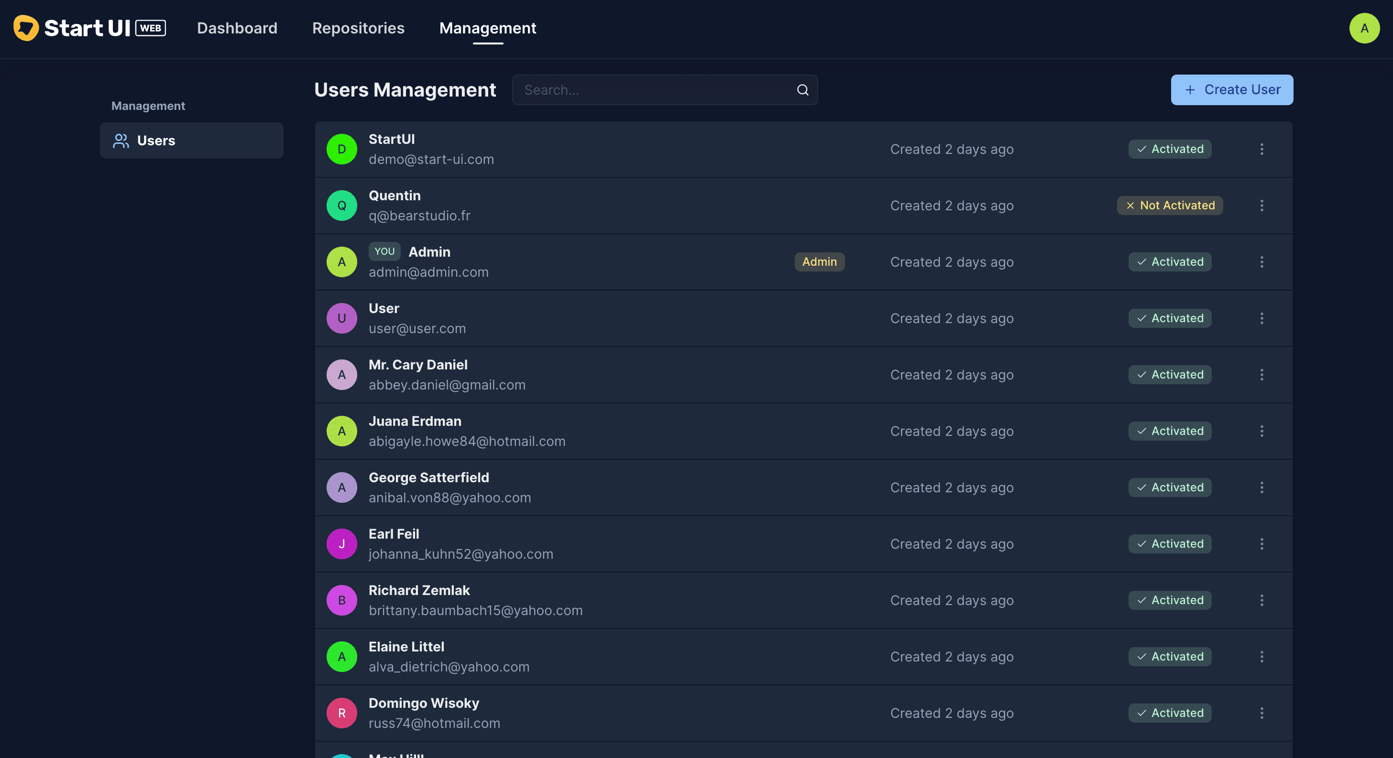Open three-dot menu for Mr. Cary Daniel
Viewport: 1393px width, 758px height.
(1261, 375)
